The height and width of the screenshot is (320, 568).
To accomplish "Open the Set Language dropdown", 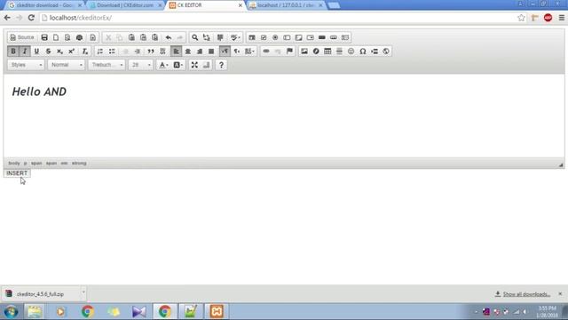I will (x=249, y=52).
